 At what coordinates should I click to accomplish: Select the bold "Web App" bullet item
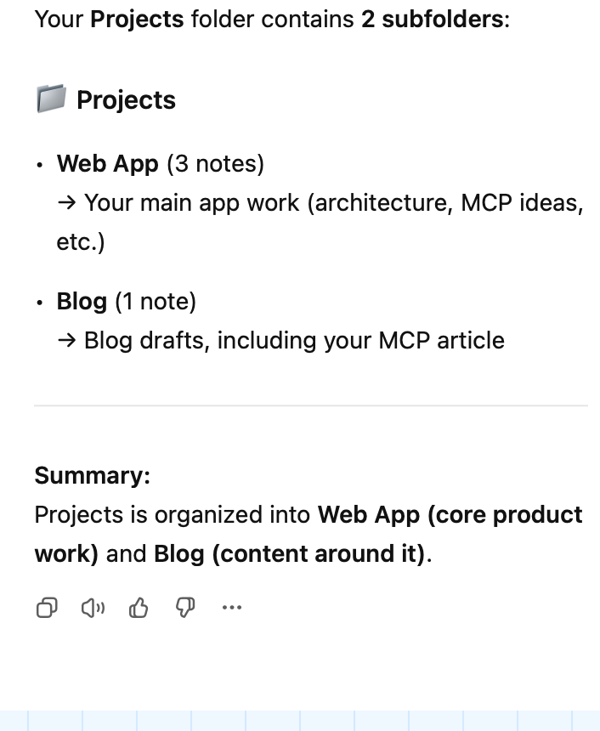[x=108, y=163]
